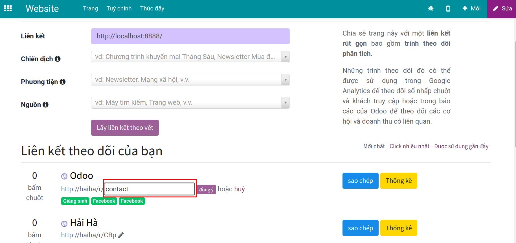Image resolution: width=516 pixels, height=243 pixels.
Task: Click the info icon beside Phương tiện
Action: tap(63, 82)
